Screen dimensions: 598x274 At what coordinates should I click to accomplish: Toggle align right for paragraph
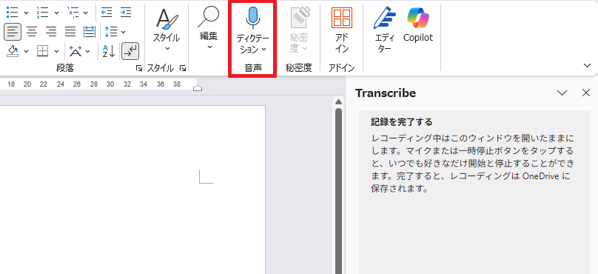click(x=51, y=32)
